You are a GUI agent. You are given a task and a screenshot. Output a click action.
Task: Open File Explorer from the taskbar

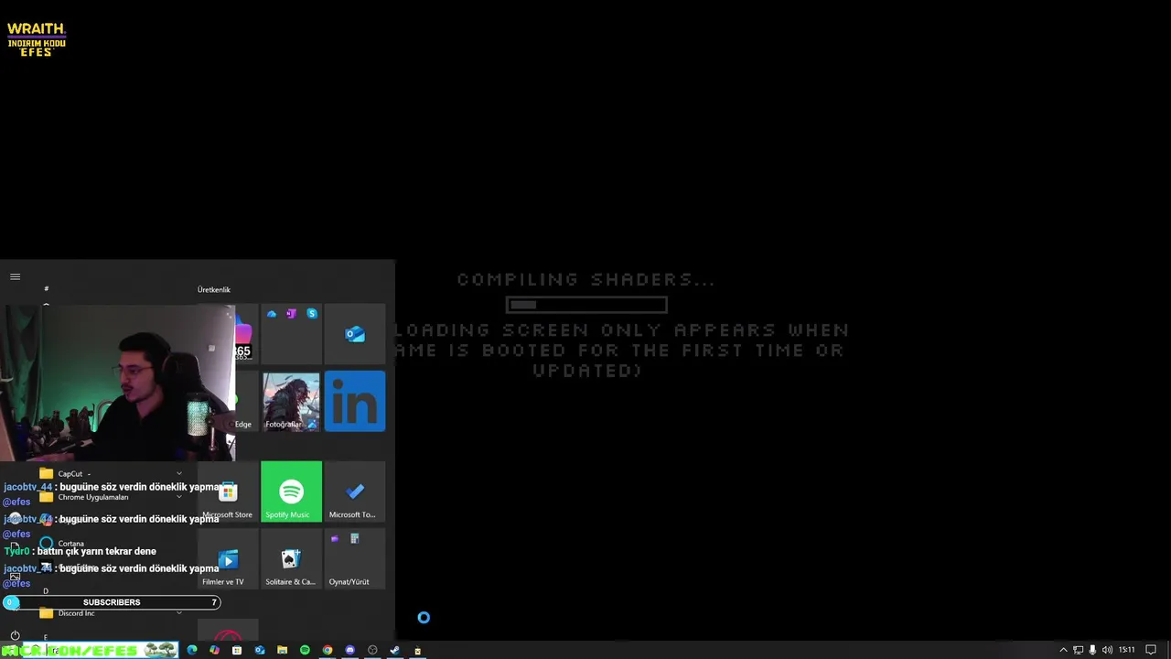click(282, 650)
